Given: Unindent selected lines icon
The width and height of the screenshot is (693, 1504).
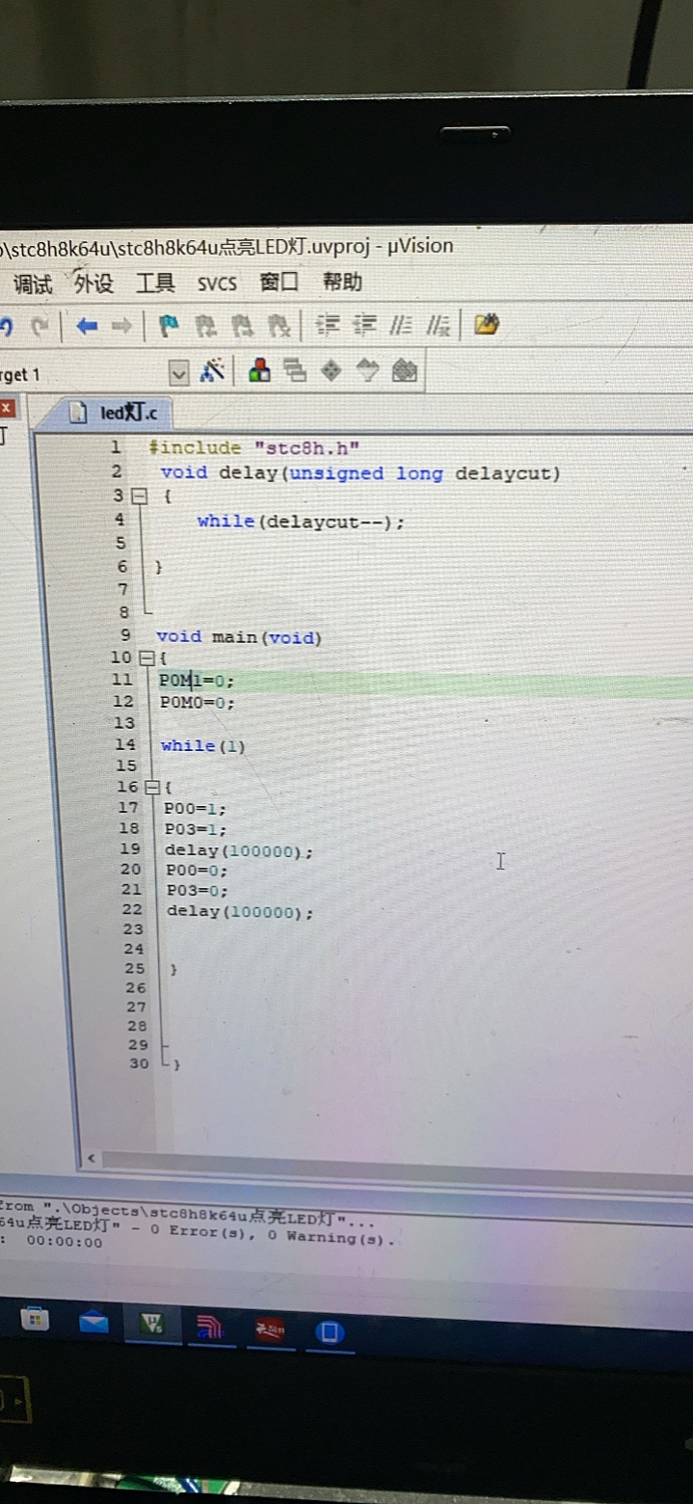Looking at the screenshot, I should pyautogui.click(x=365, y=325).
